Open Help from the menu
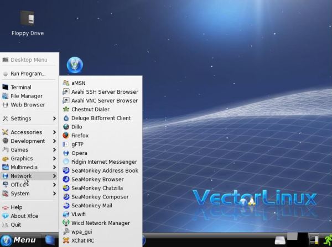 click(29, 207)
